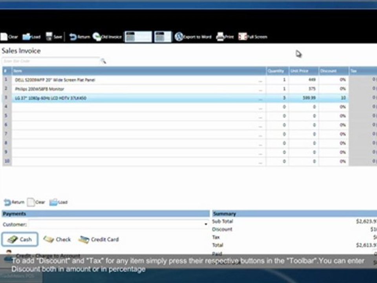
Task: Open item picker in row 7
Action: 260,135
